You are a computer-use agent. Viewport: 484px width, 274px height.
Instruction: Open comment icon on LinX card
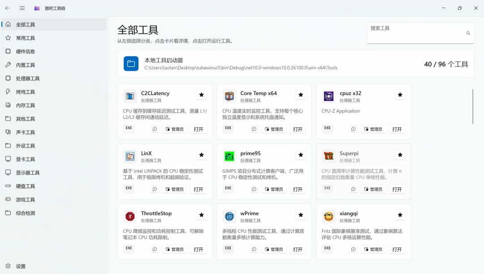click(x=155, y=189)
